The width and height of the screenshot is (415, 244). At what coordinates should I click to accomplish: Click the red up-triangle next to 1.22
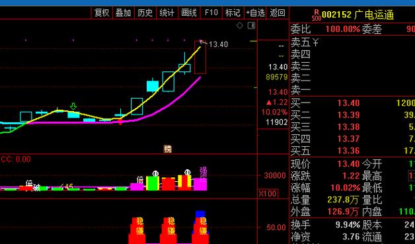pos(269,102)
